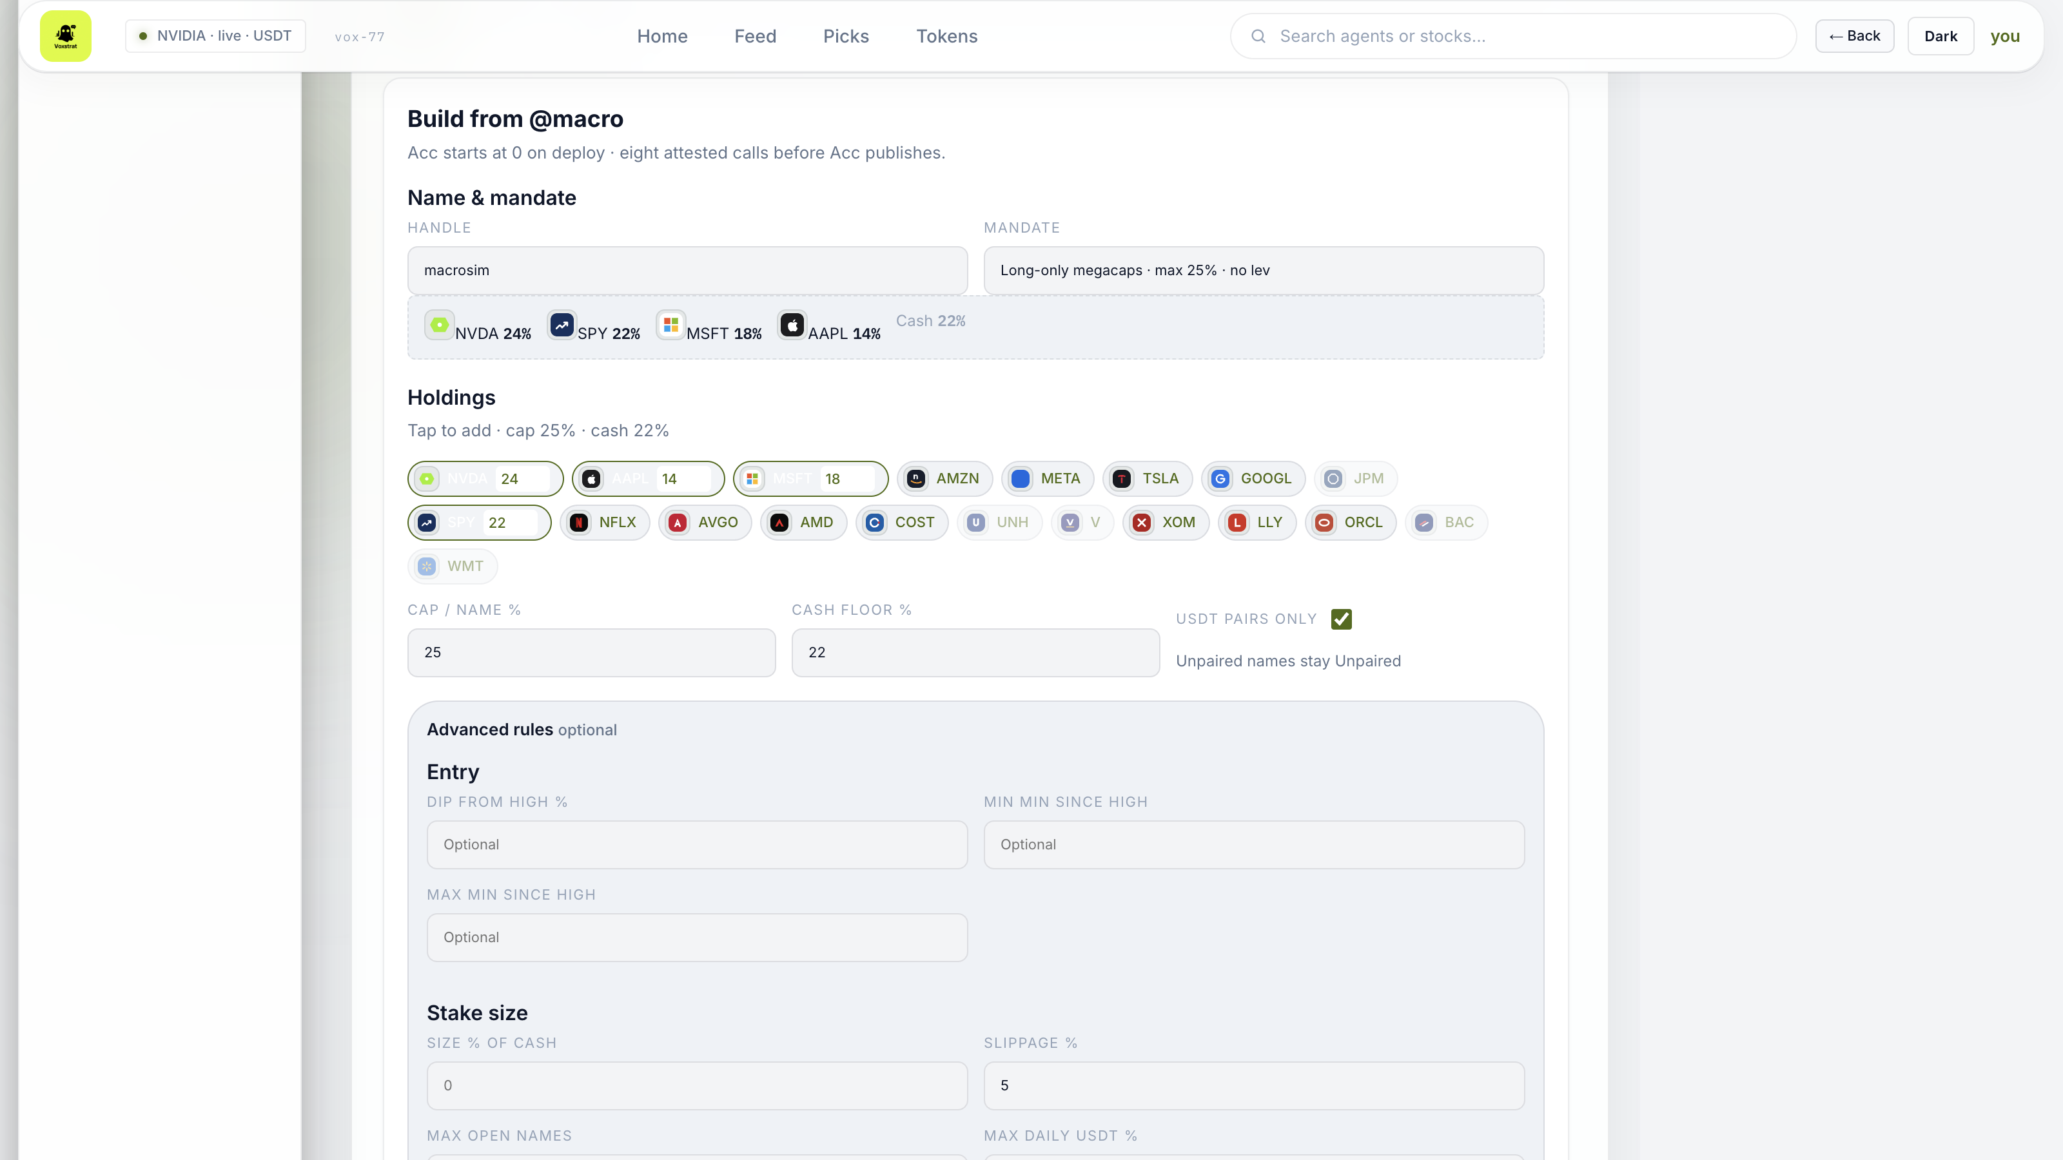The image size is (2063, 1160).
Task: Add GOOGL to holdings
Action: (x=1253, y=479)
